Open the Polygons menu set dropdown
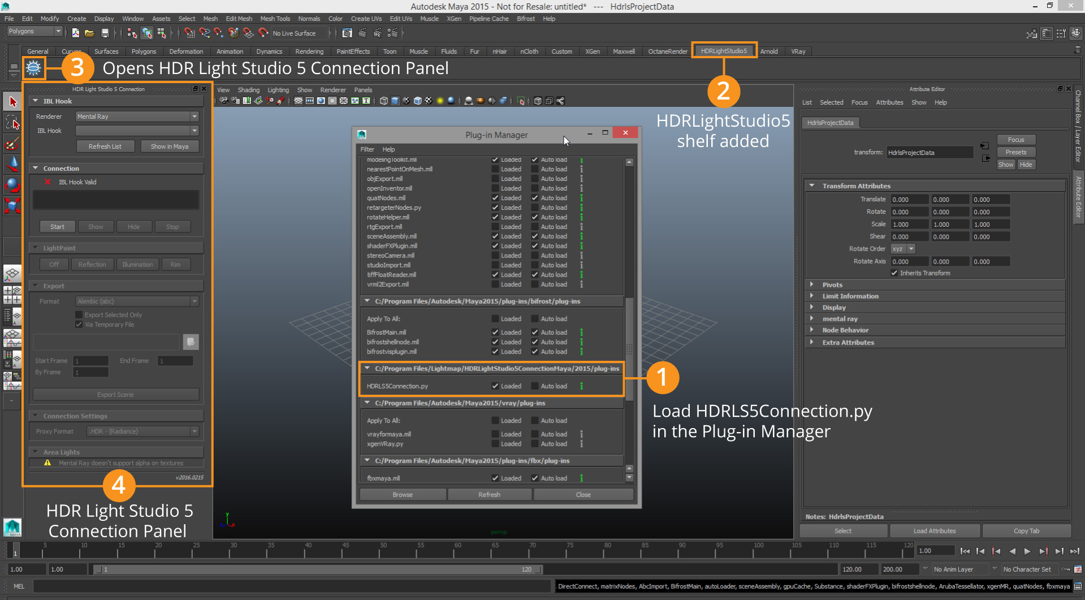The width and height of the screenshot is (1085, 600). click(x=34, y=32)
